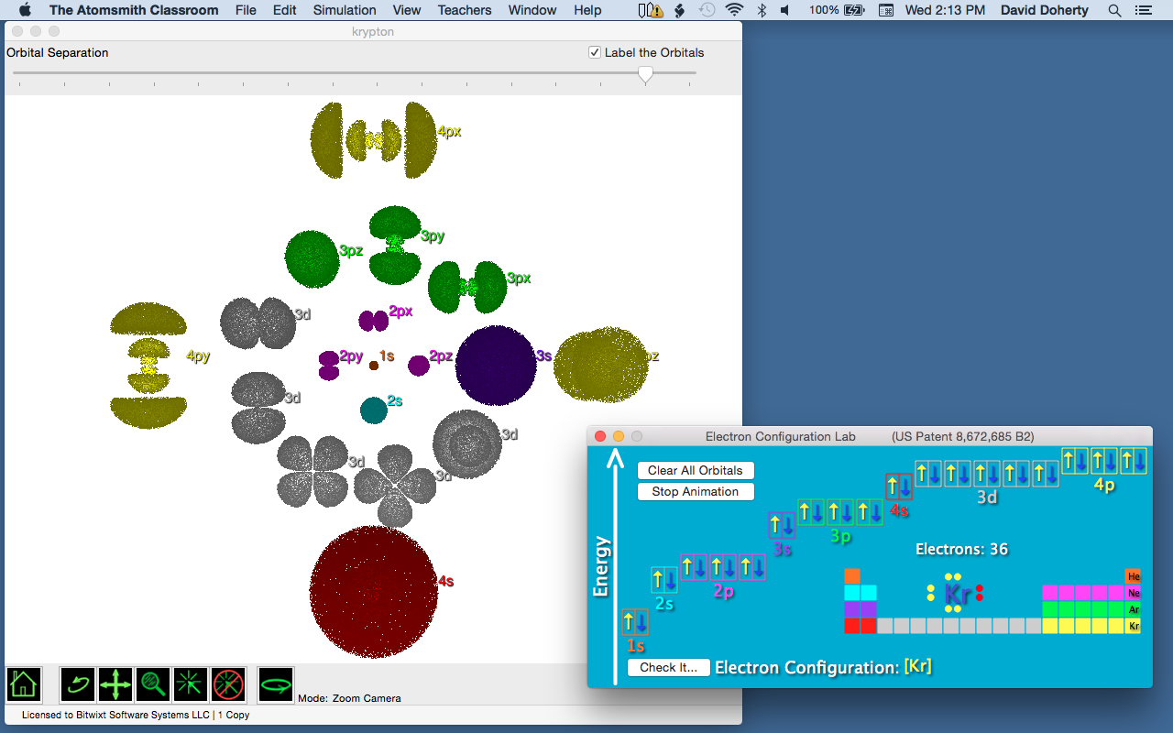Toggle the 1s orbital electron box
The width and height of the screenshot is (1173, 733).
[635, 622]
